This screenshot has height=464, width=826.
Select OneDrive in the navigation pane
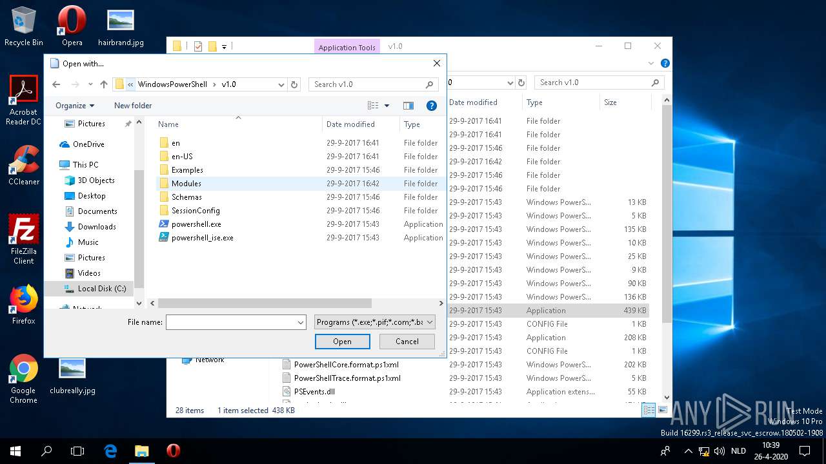88,144
